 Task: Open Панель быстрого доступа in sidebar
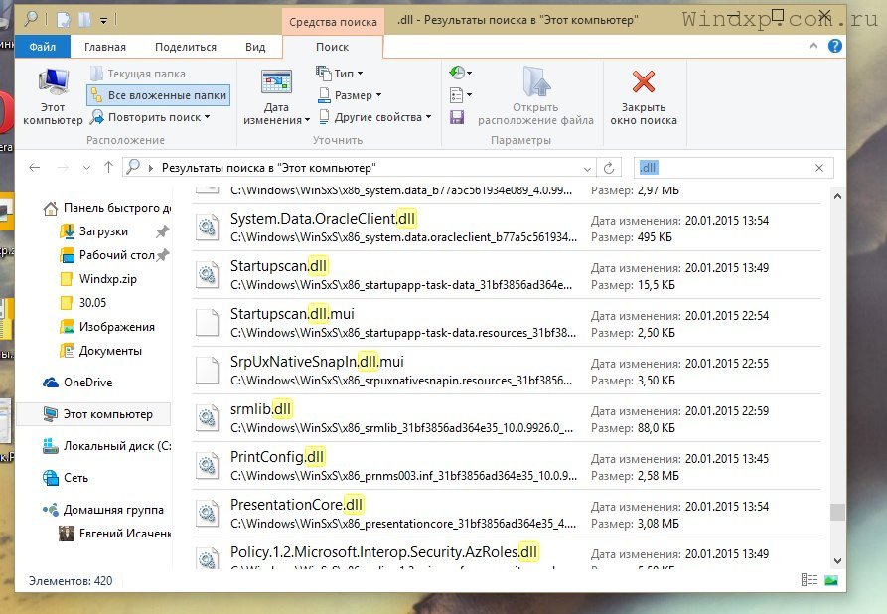(107, 208)
